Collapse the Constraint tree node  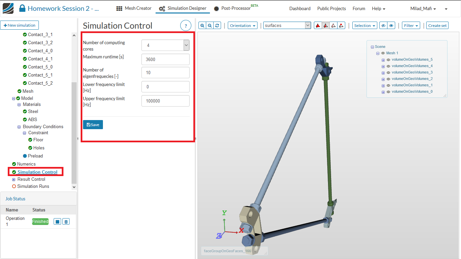pyautogui.click(x=25, y=133)
